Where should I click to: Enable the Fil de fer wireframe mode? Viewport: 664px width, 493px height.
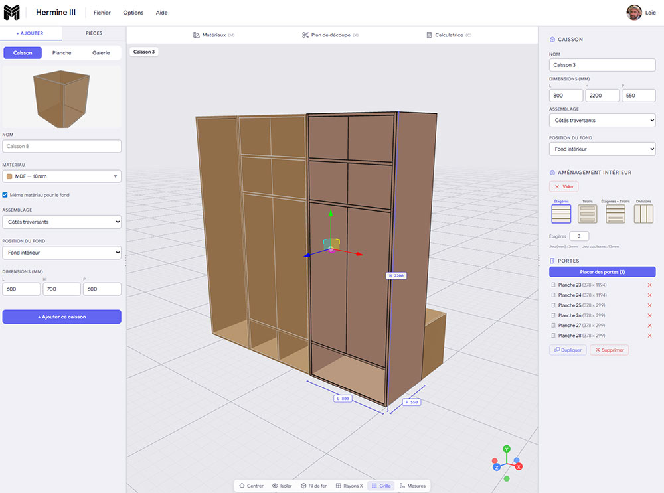[314, 486]
